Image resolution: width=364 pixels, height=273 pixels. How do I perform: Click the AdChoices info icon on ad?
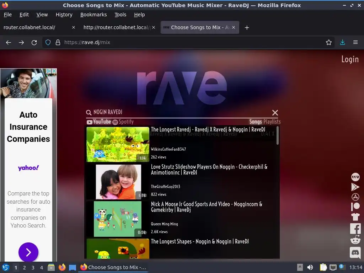pos(49,71)
